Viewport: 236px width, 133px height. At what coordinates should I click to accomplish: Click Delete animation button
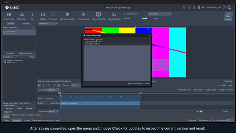pos(25,53)
